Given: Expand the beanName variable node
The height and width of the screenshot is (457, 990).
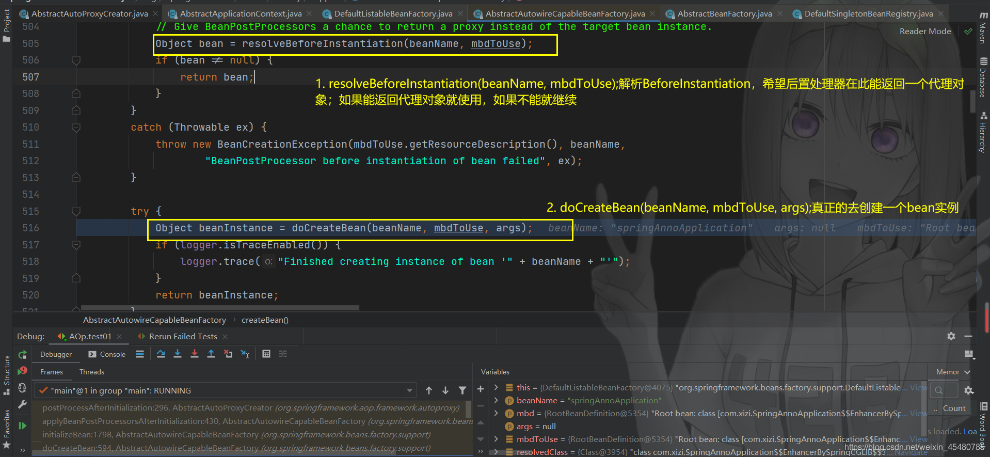Looking at the screenshot, I should pyautogui.click(x=496, y=400).
